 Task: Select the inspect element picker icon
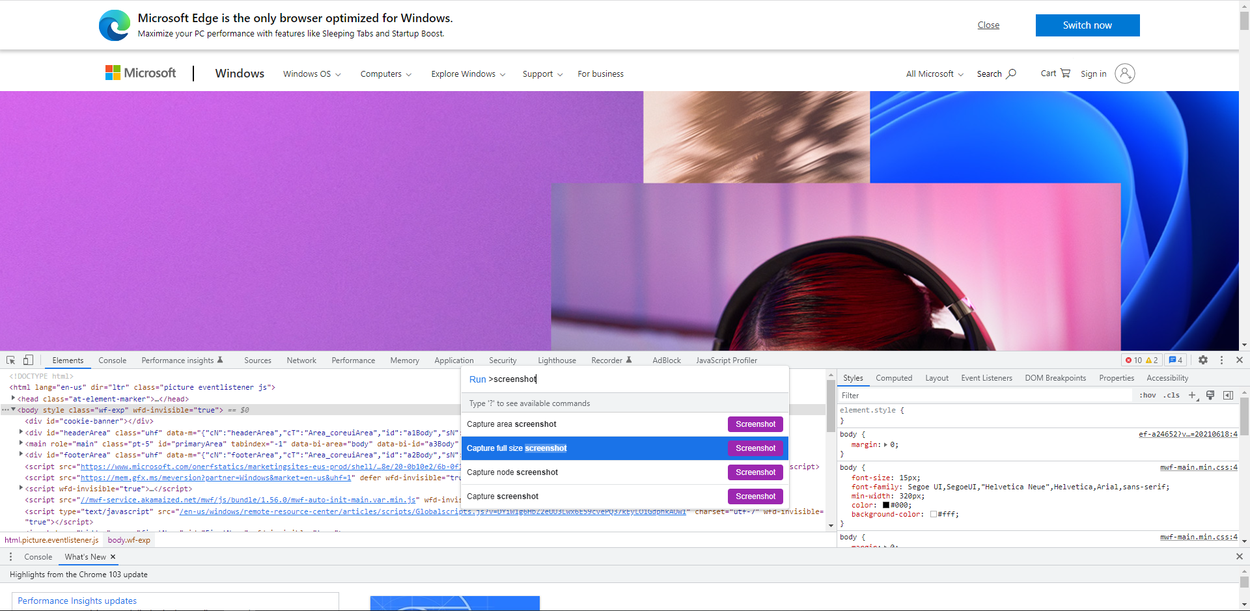pyautogui.click(x=10, y=360)
